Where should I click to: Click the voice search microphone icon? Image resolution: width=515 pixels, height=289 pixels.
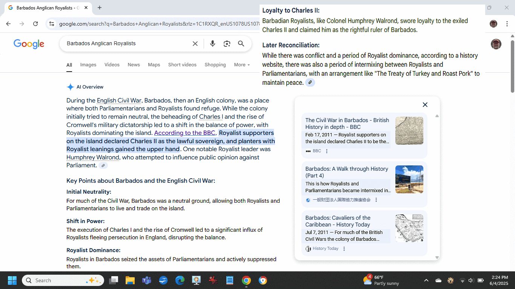[212, 44]
